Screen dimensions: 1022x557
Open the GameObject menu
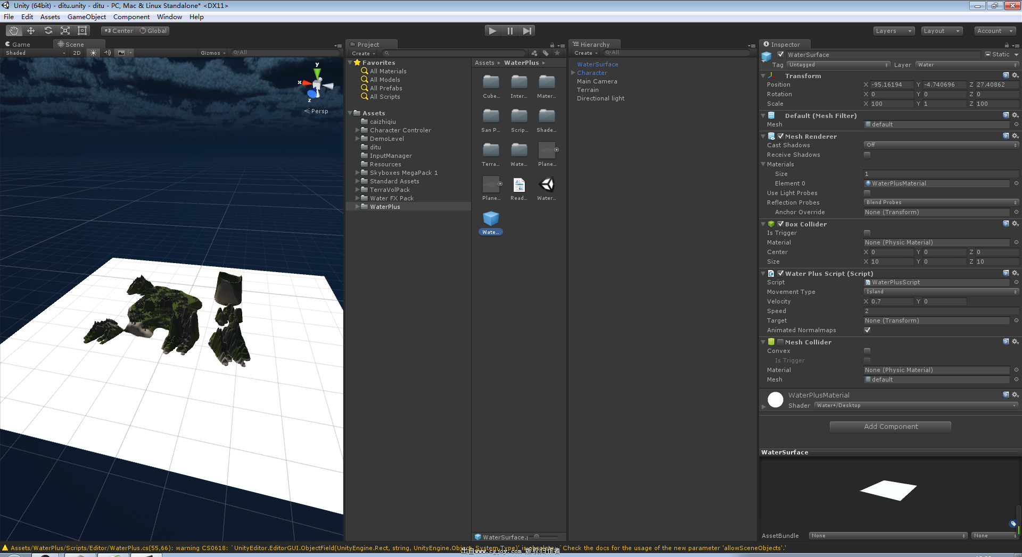(x=87, y=17)
